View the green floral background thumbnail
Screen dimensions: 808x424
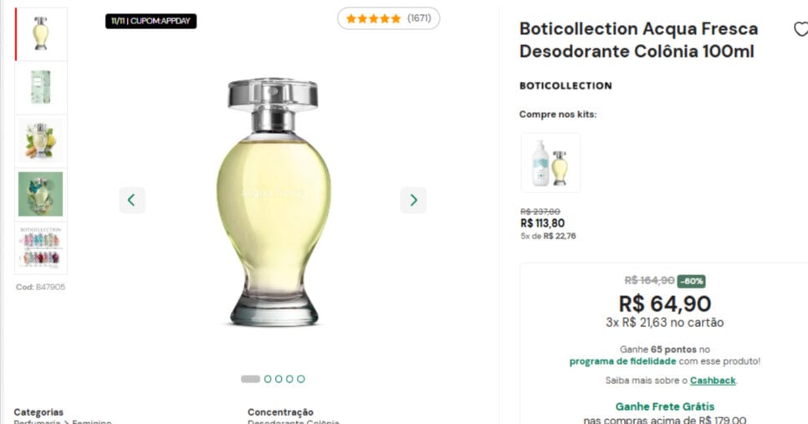(x=41, y=194)
